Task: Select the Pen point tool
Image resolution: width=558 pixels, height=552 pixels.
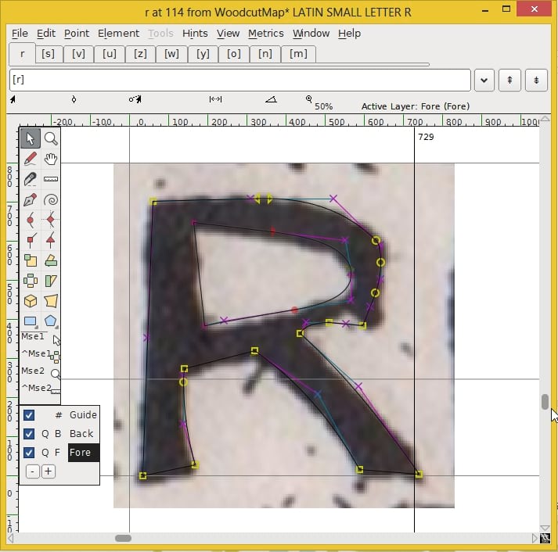Action: click(31, 199)
